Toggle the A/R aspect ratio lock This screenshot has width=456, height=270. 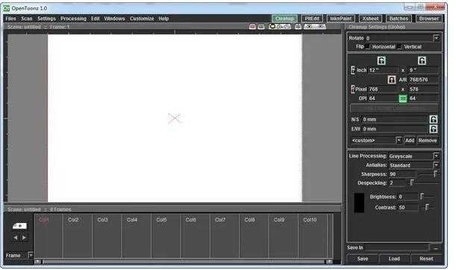coord(392,80)
